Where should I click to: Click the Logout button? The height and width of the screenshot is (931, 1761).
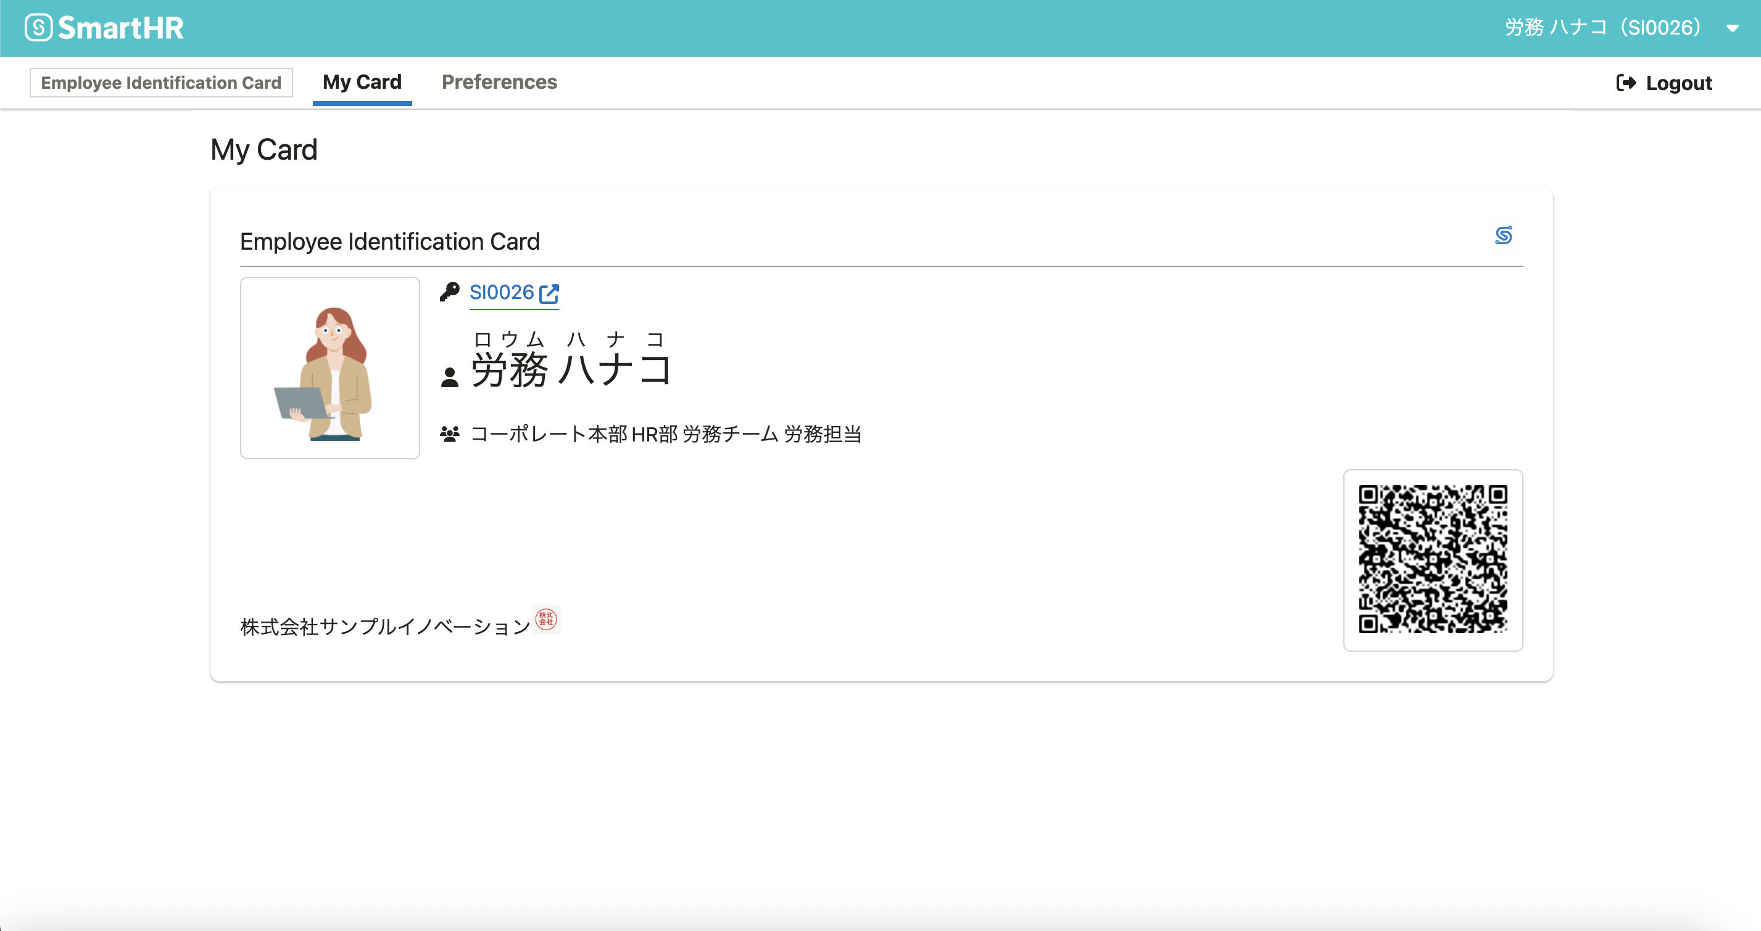point(1664,83)
